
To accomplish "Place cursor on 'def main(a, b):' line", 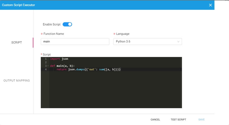I will [x=63, y=66].
